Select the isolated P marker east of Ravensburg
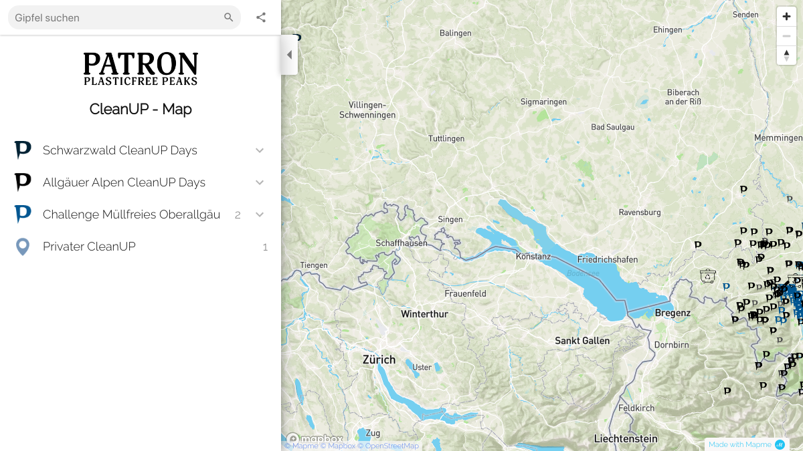Screen dimensions: 803x451 pos(698,245)
